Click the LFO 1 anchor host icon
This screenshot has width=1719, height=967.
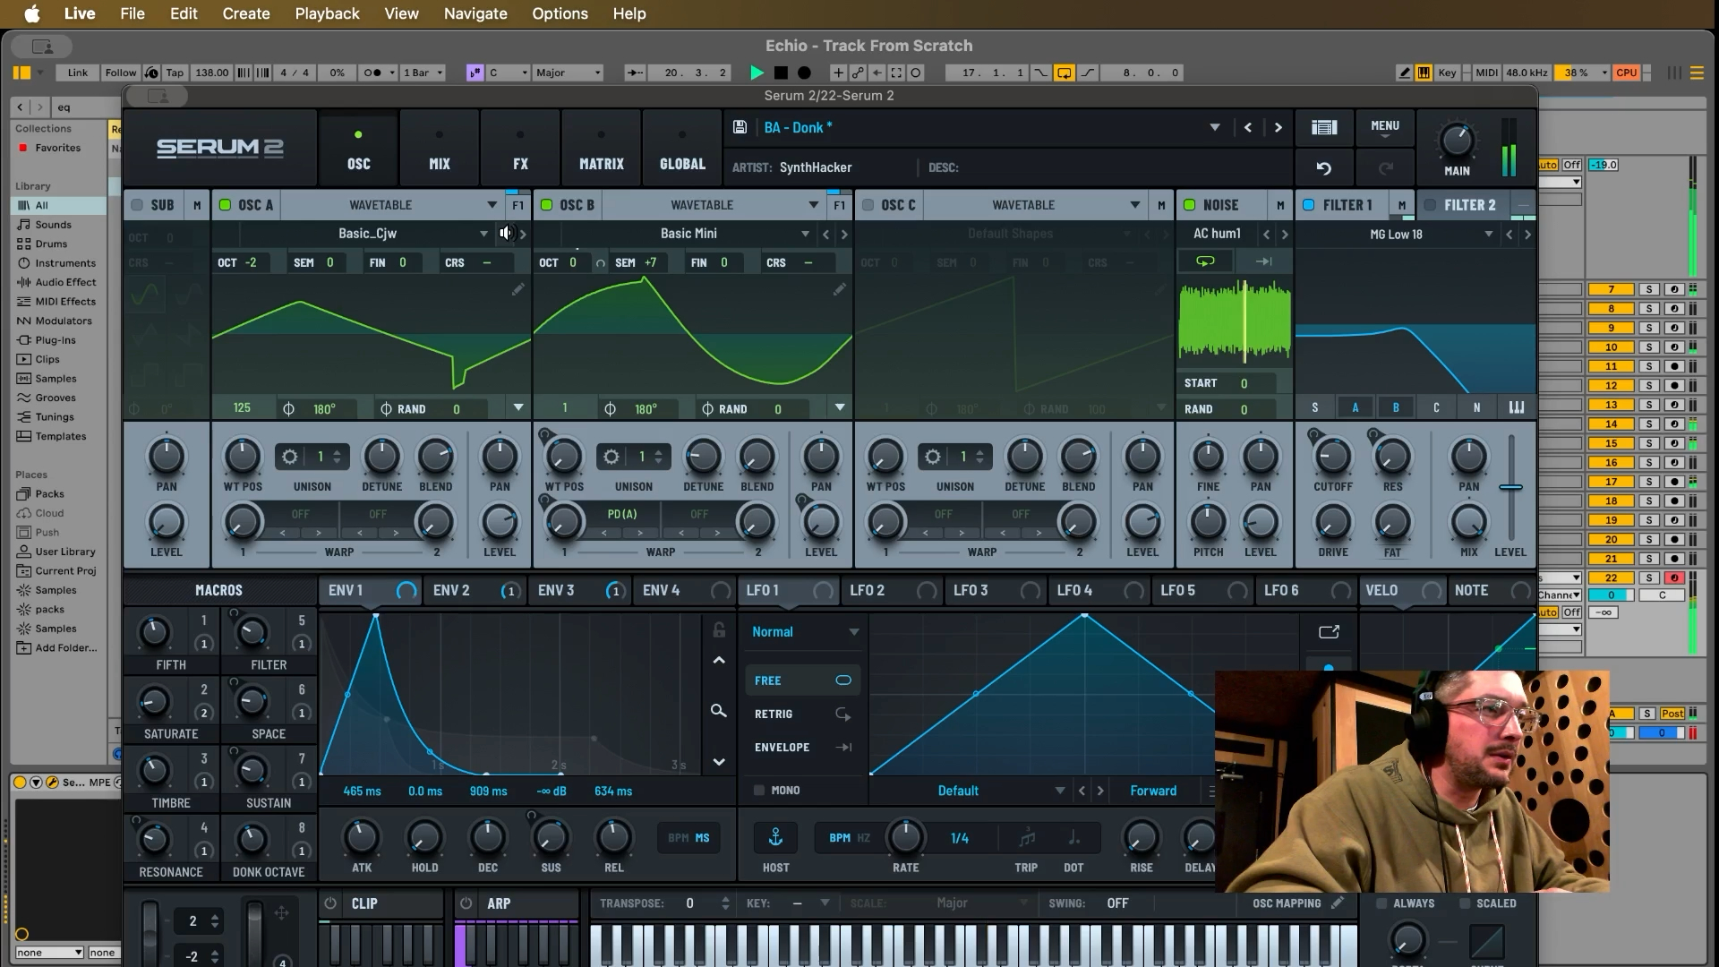pos(775,837)
